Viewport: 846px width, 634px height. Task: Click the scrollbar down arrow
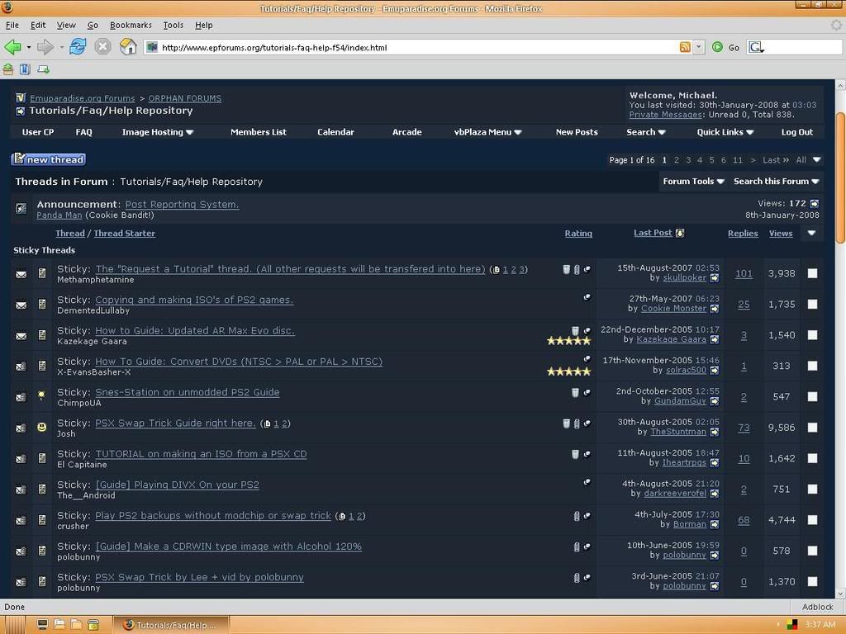840,594
